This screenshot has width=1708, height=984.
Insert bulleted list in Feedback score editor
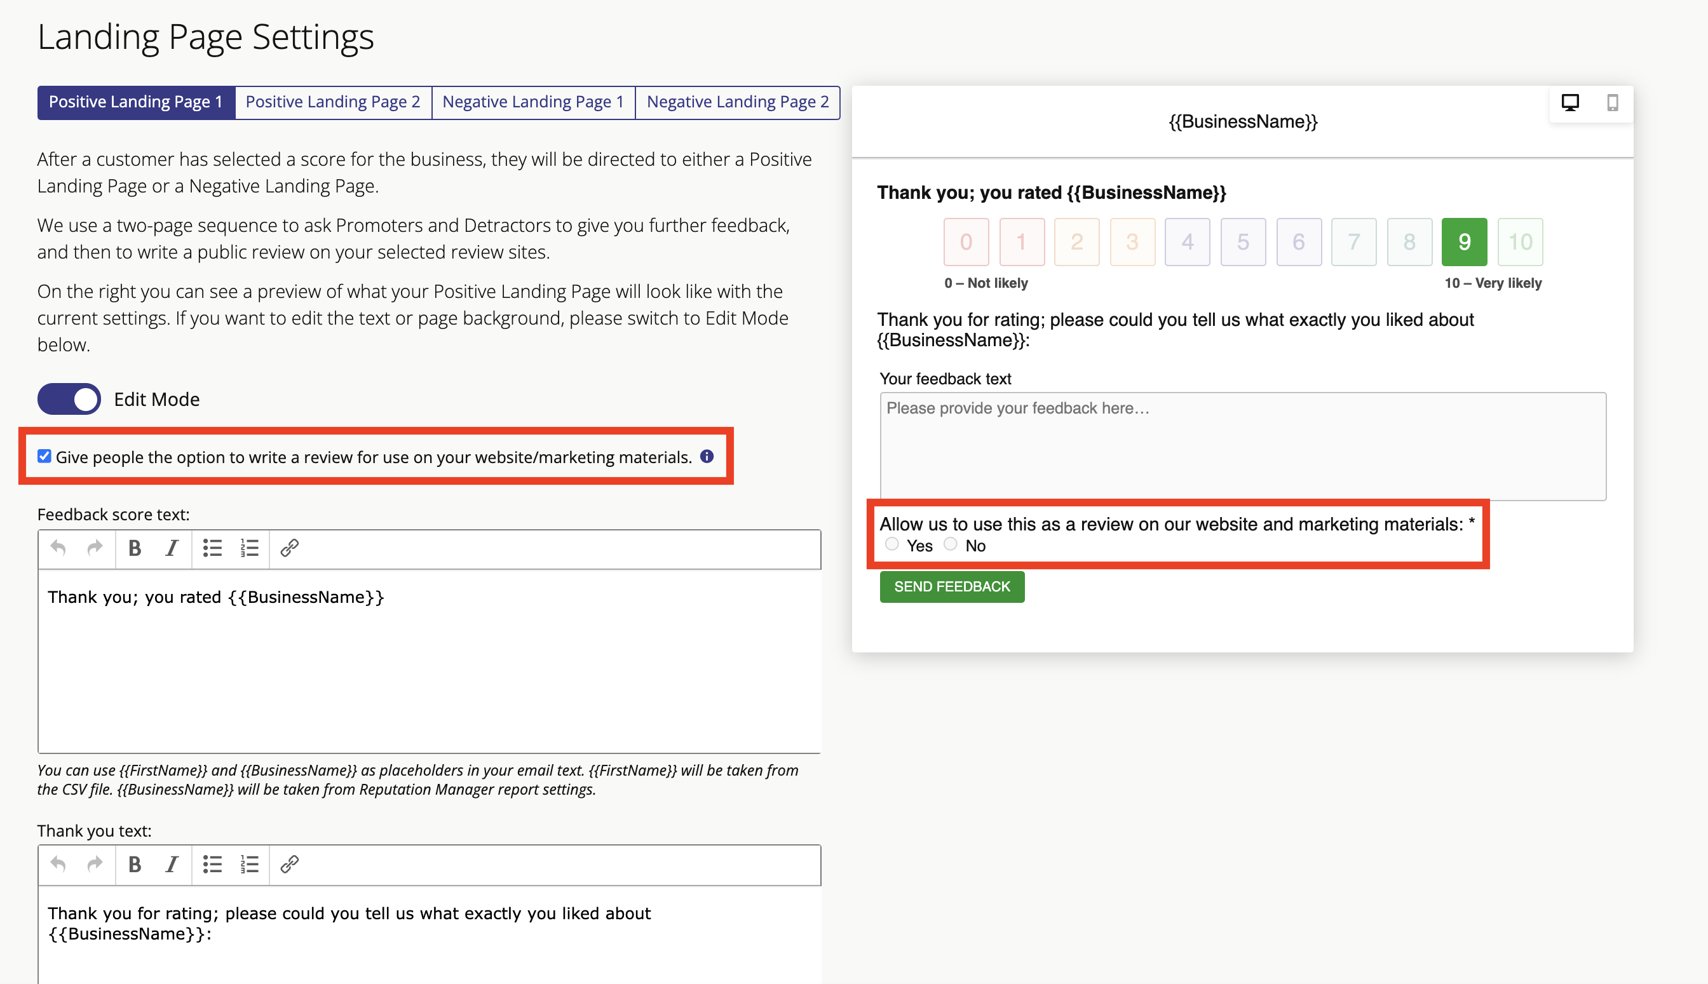coord(212,548)
